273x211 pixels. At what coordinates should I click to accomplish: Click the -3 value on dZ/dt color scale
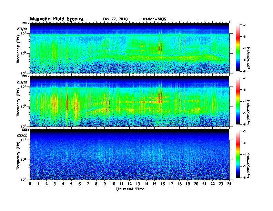click(244, 143)
